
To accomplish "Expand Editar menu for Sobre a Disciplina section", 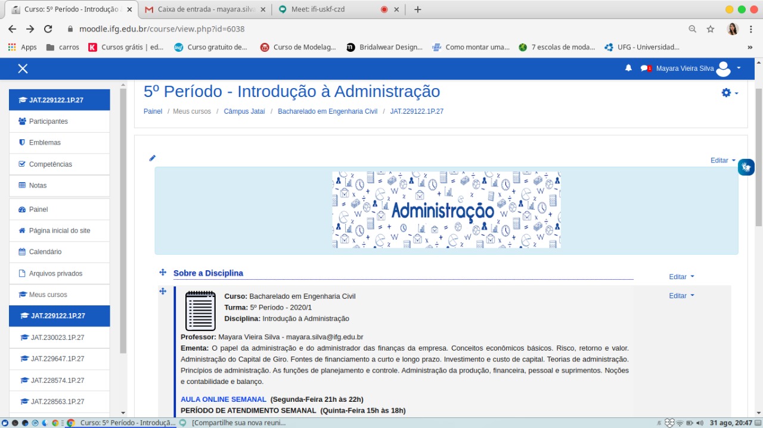I will pyautogui.click(x=681, y=277).
